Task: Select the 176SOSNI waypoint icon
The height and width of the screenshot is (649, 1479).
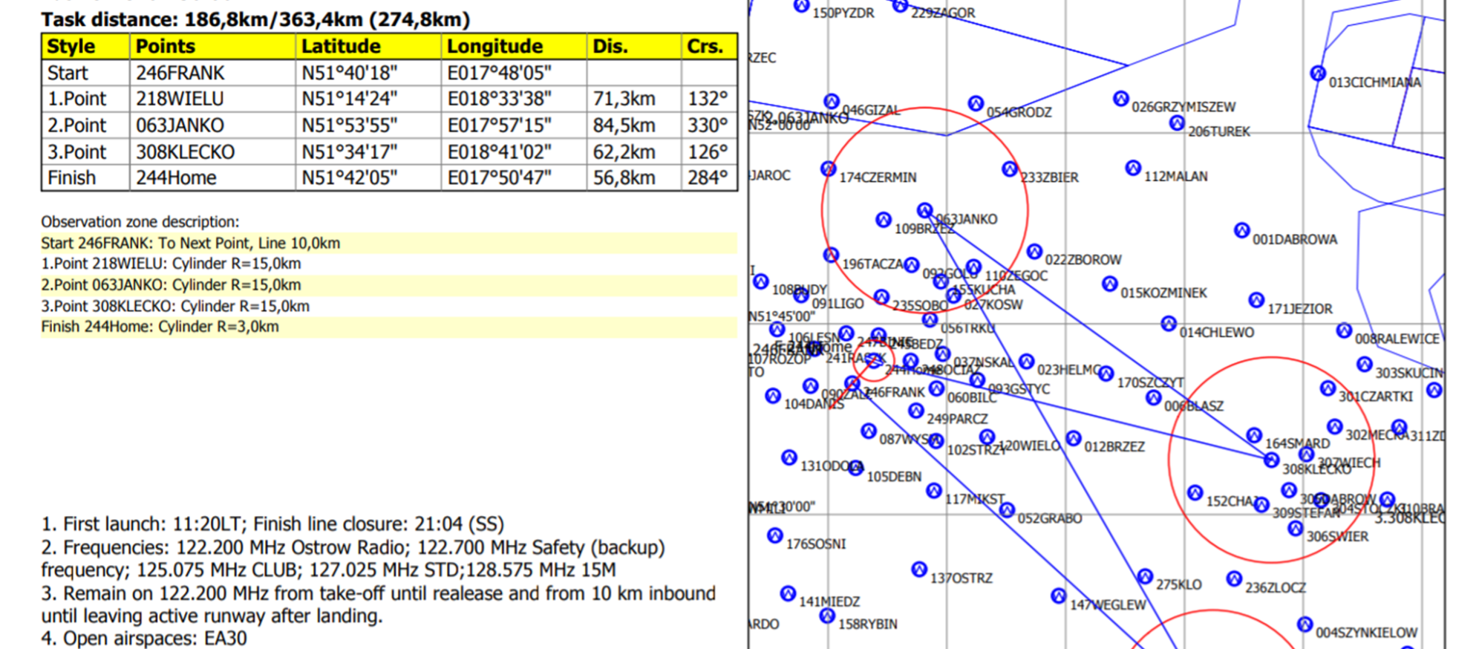Action: click(x=775, y=535)
